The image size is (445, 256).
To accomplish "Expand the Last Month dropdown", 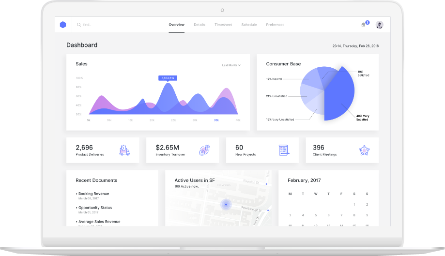I will pyautogui.click(x=231, y=65).
